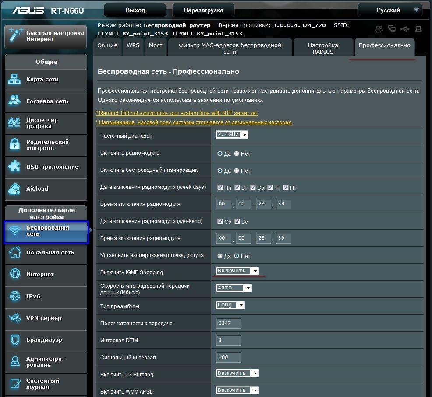Screen dimensions: 432x397
Task: Click the Перезагрузка reboot button
Action: (203, 10)
